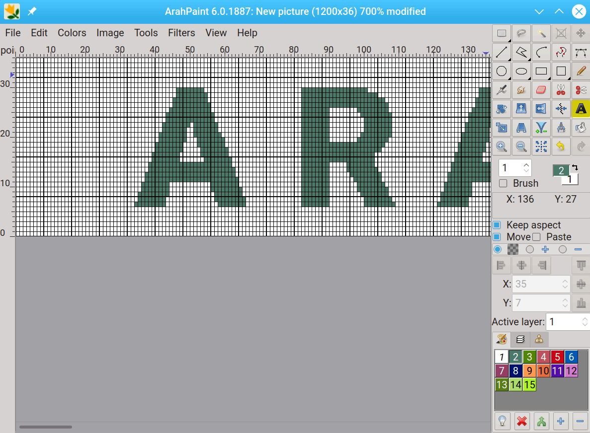This screenshot has width=590, height=433.
Task: Increase the brush size spinner value
Action: [x=526, y=164]
